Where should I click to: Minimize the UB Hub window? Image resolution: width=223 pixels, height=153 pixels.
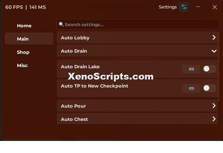[198, 7]
